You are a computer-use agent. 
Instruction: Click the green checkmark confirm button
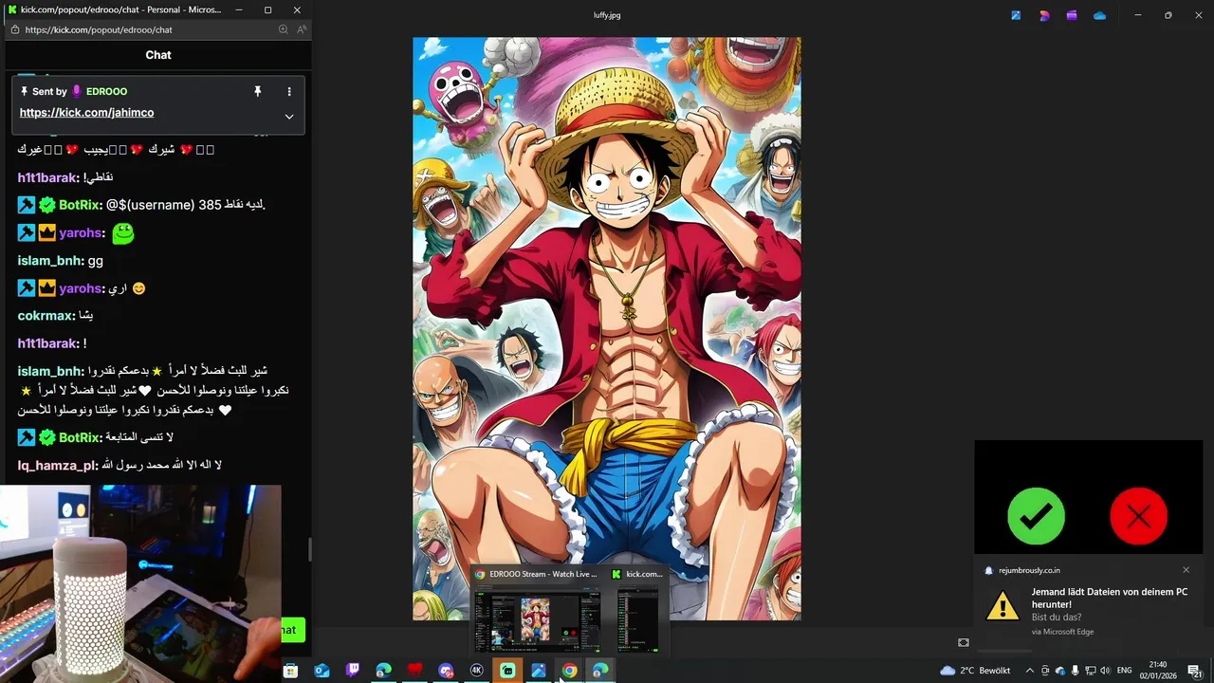click(1036, 516)
